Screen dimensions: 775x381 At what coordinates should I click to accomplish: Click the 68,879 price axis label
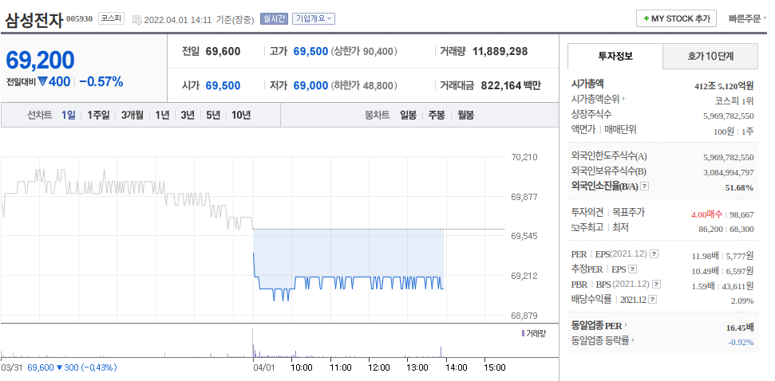[x=524, y=316]
